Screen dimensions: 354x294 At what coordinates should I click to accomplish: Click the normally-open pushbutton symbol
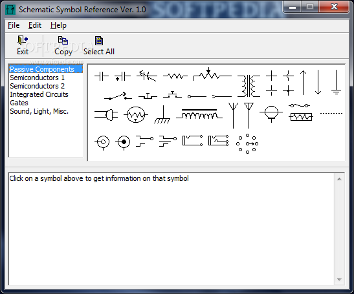tap(173, 95)
